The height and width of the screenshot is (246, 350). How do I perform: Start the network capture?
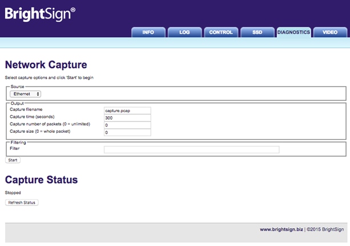pyautogui.click(x=13, y=160)
